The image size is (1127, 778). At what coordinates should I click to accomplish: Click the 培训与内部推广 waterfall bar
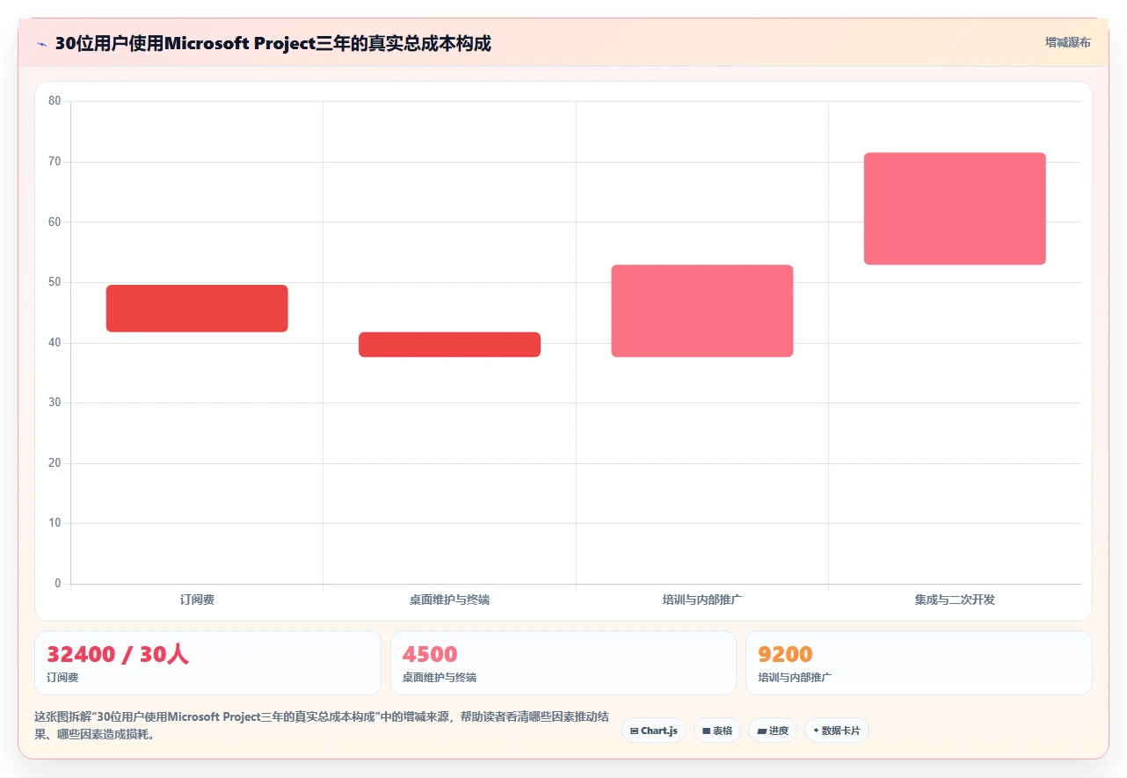pyautogui.click(x=702, y=311)
